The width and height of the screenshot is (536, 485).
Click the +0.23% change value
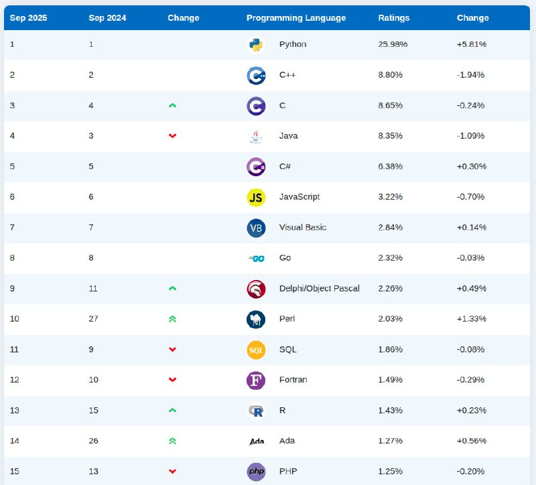pos(472,410)
